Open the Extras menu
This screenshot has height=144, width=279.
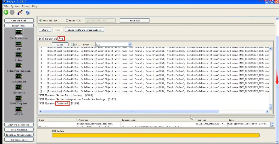tap(26, 6)
